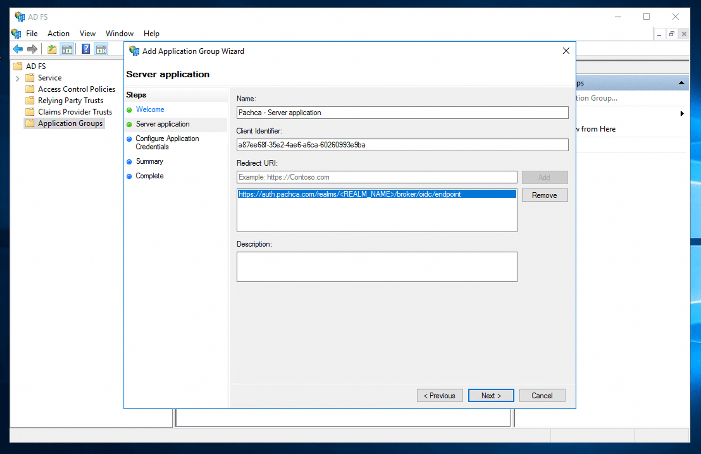The height and width of the screenshot is (454, 701).
Task: Select Relying Party Trusts in tree
Action: point(70,101)
